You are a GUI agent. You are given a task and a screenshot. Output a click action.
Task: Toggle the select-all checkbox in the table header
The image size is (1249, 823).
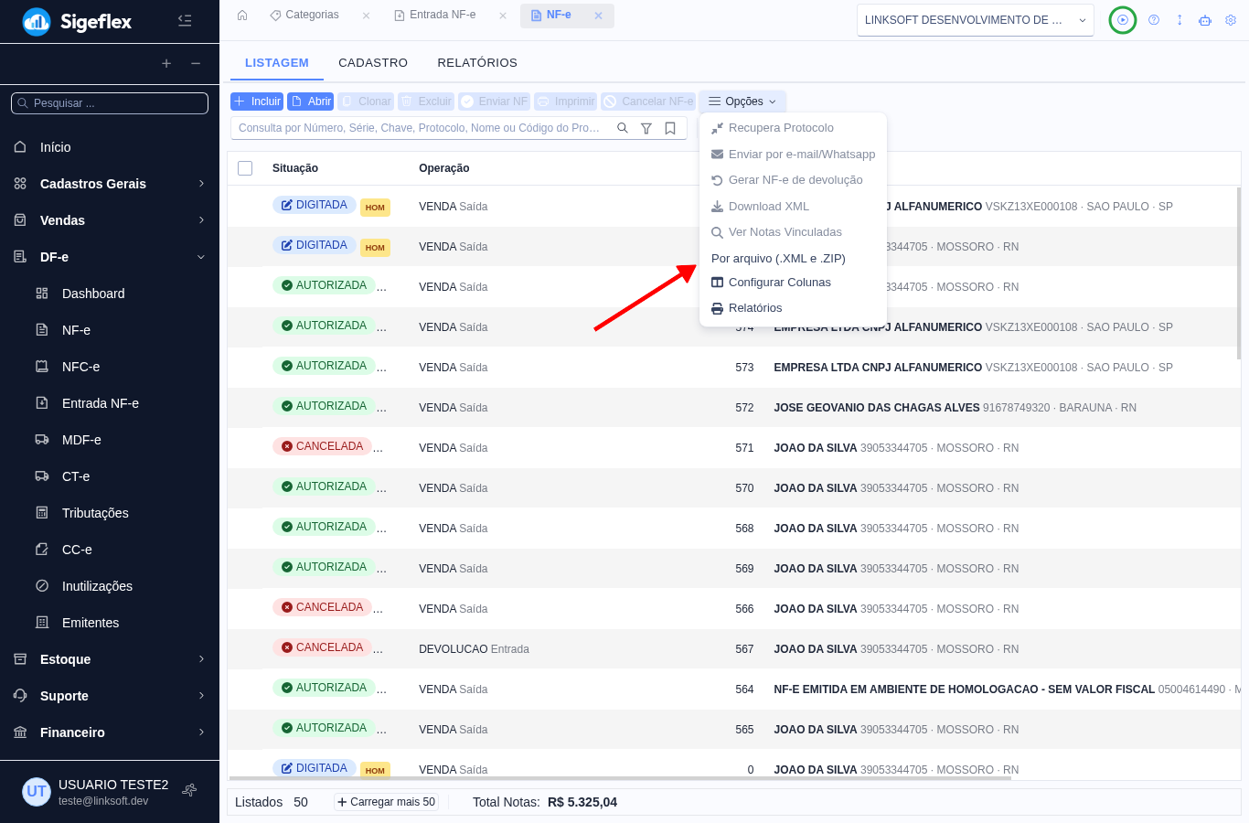[x=245, y=168]
